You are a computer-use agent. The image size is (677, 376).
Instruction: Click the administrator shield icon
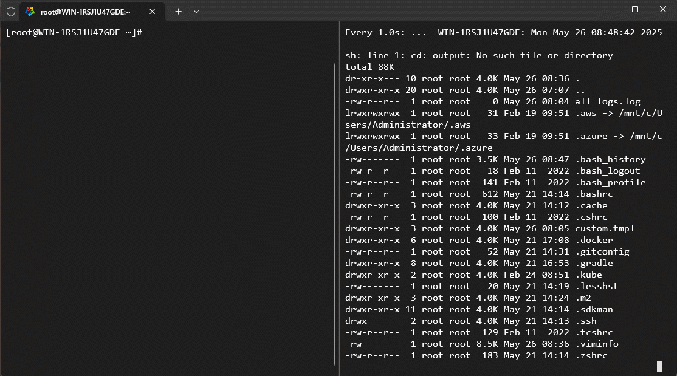coord(11,12)
